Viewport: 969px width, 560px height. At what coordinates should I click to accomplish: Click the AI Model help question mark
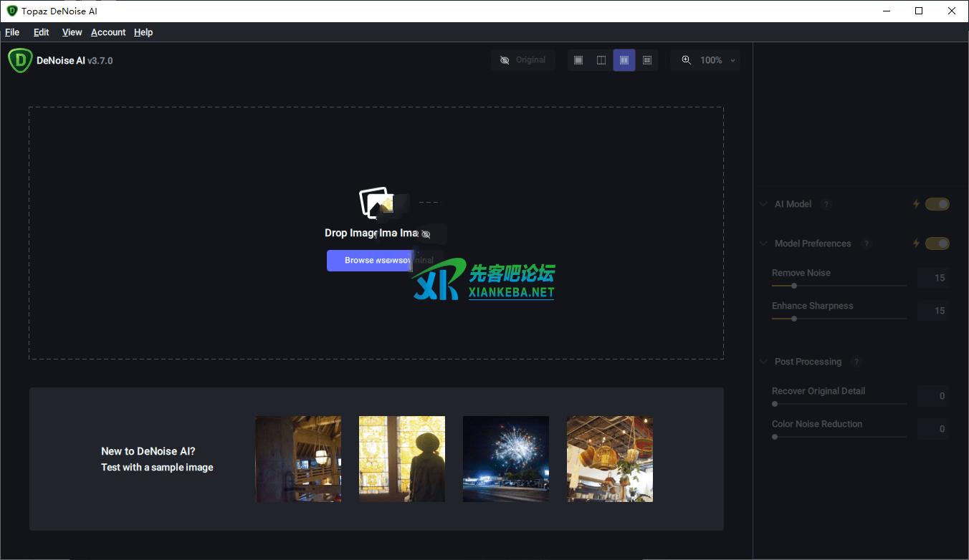(x=826, y=204)
